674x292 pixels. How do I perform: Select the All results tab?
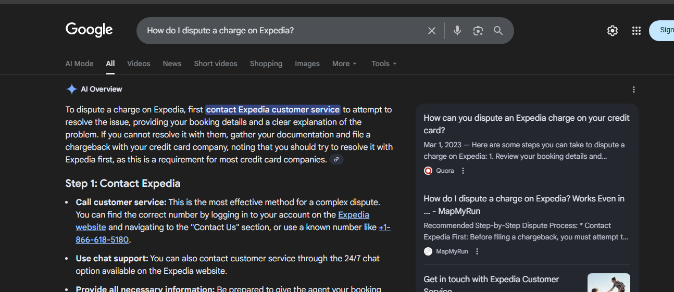pos(110,64)
